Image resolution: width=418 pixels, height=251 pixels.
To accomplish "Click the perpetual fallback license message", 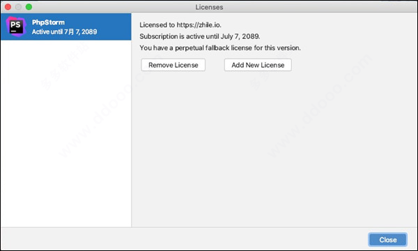I will [220, 47].
